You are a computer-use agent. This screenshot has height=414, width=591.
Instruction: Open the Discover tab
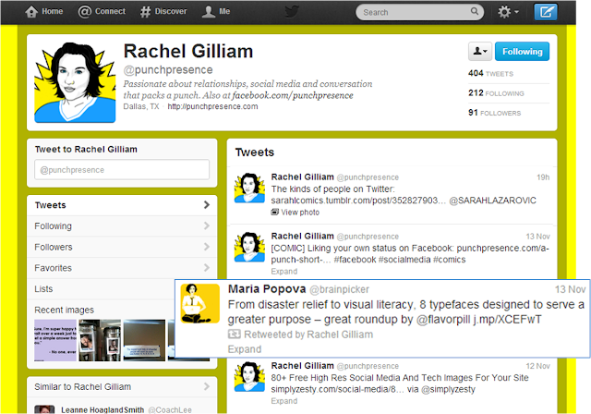pyautogui.click(x=163, y=12)
